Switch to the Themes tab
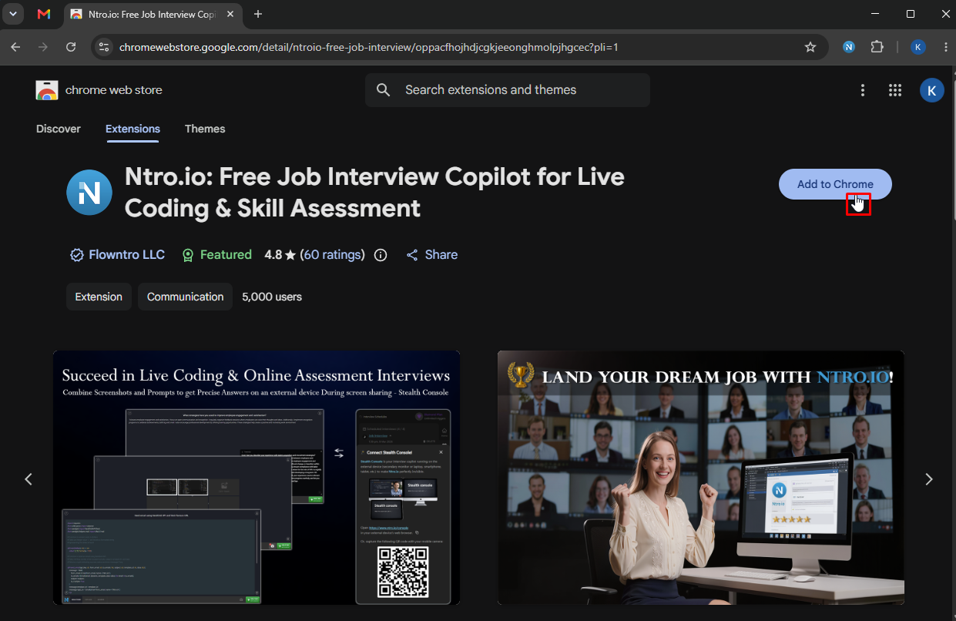This screenshot has height=621, width=956. [205, 129]
